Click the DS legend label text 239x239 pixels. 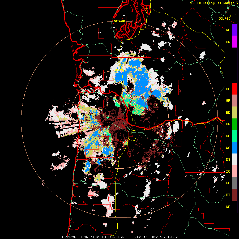[228, 160]
